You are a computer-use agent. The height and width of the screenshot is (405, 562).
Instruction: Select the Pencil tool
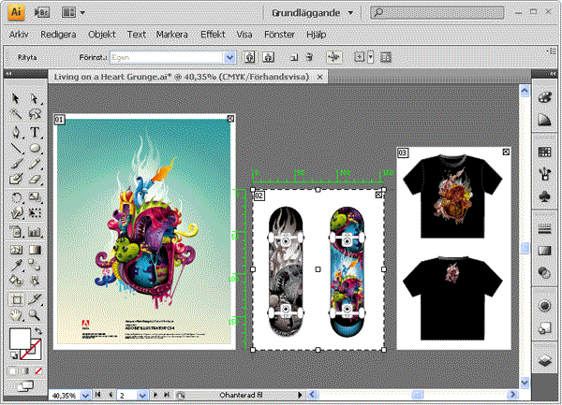pos(35,164)
